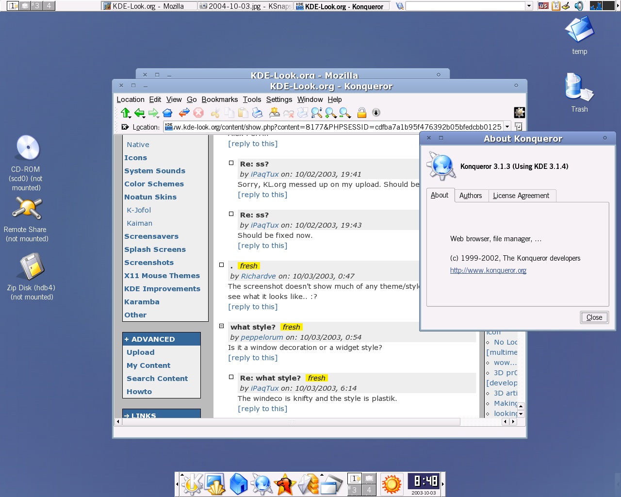The image size is (621, 497).
Task: Open the Home folder from the panel
Action: click(x=238, y=484)
